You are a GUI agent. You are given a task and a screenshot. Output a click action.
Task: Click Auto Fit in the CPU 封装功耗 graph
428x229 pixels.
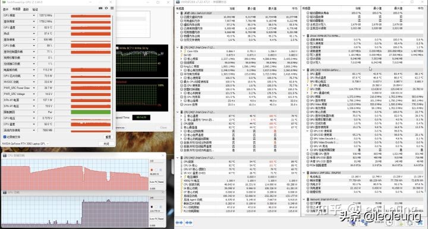pos(153,182)
